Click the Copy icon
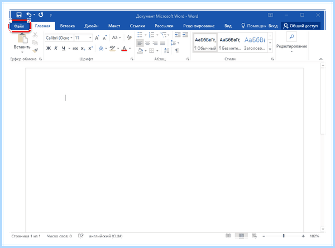335x248 pixels. (35, 42)
